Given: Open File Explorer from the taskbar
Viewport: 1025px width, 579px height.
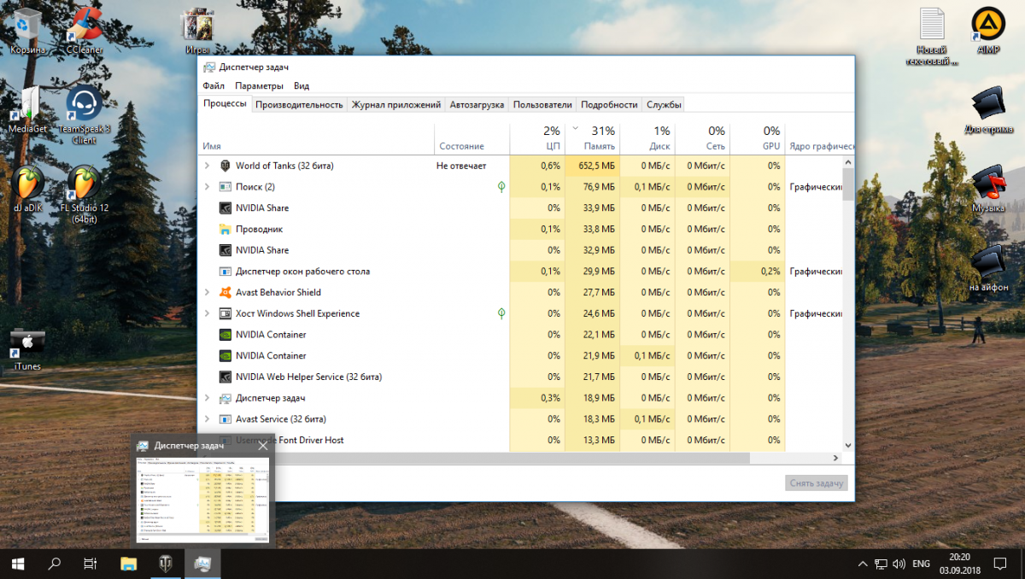Looking at the screenshot, I should click(128, 564).
